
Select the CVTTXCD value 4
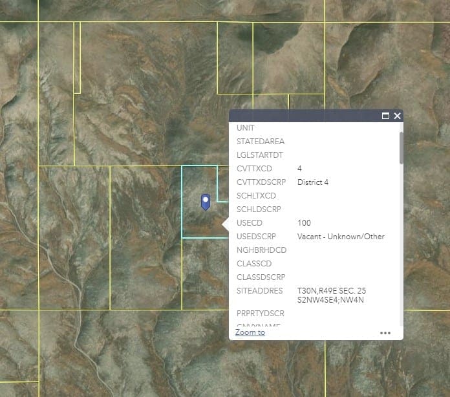[299, 169]
